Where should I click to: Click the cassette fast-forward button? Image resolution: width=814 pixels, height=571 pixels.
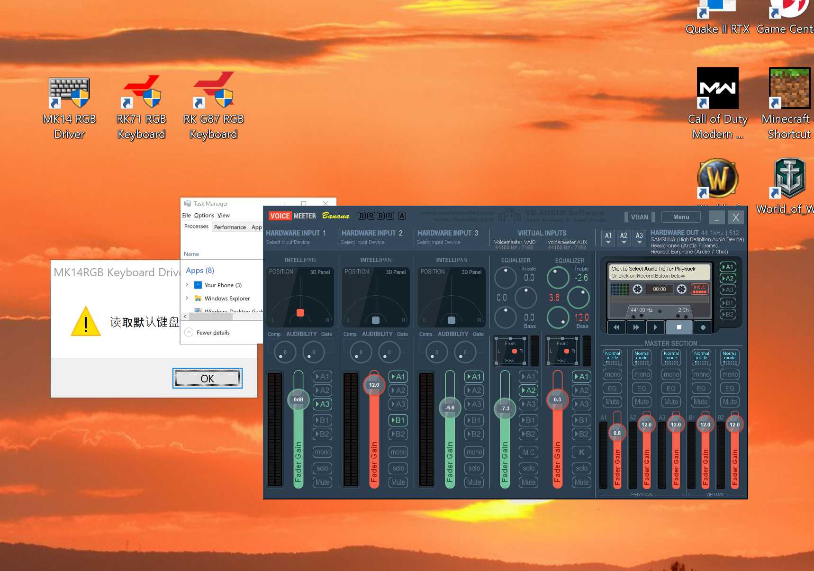(x=636, y=327)
